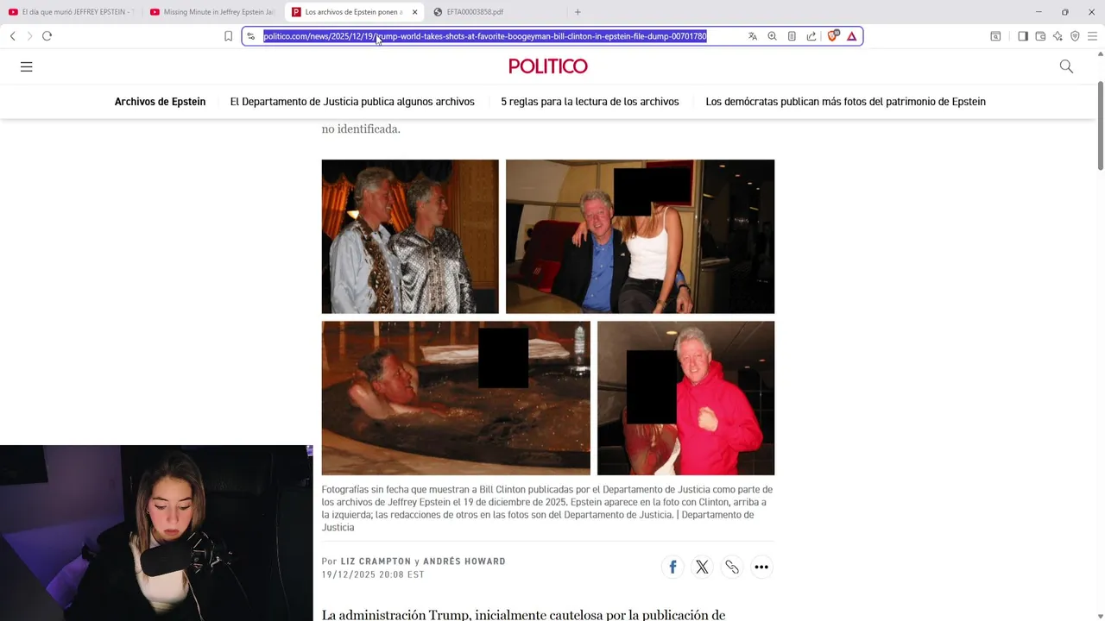
Task: Share article on Facebook
Action: pyautogui.click(x=672, y=567)
